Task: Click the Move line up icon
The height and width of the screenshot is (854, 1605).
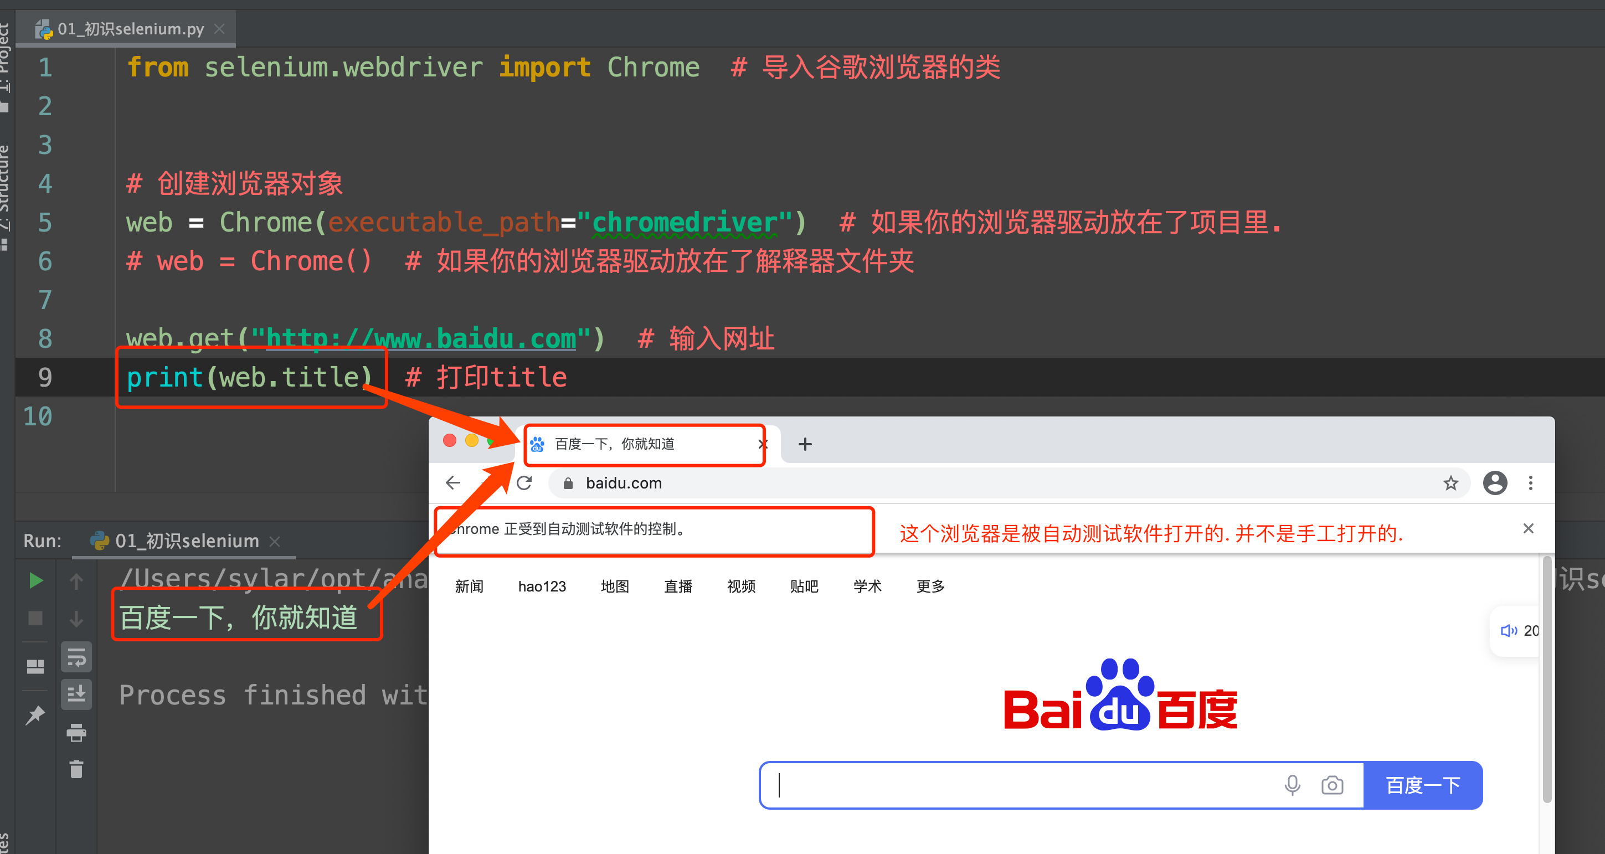Action: pos(74,579)
